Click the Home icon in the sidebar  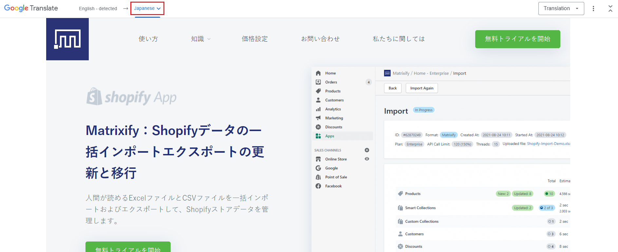[318, 73]
